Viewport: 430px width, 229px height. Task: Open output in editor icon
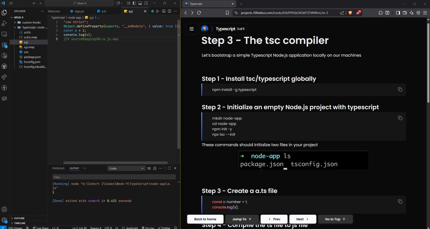tap(149, 168)
